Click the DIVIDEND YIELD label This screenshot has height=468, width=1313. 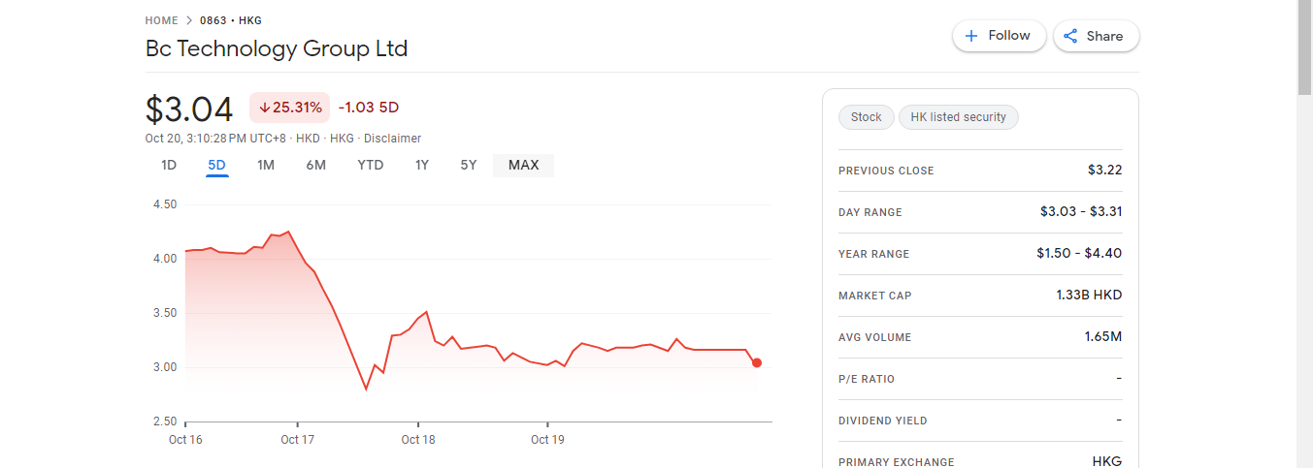883,421
